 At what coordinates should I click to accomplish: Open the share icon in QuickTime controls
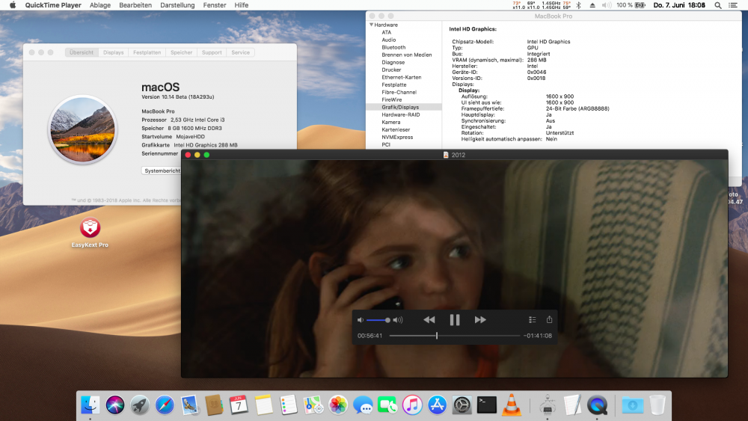pyautogui.click(x=549, y=319)
